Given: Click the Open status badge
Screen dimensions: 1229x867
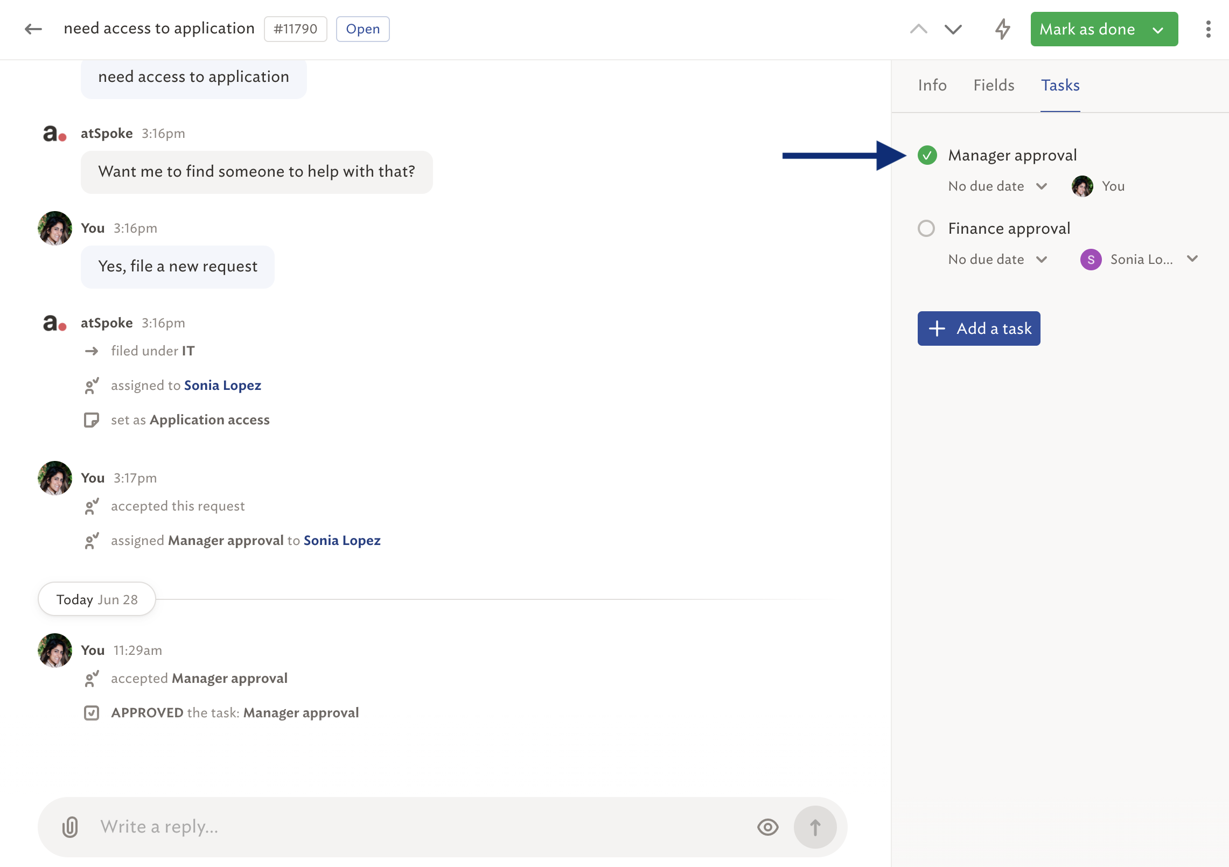Looking at the screenshot, I should [363, 29].
